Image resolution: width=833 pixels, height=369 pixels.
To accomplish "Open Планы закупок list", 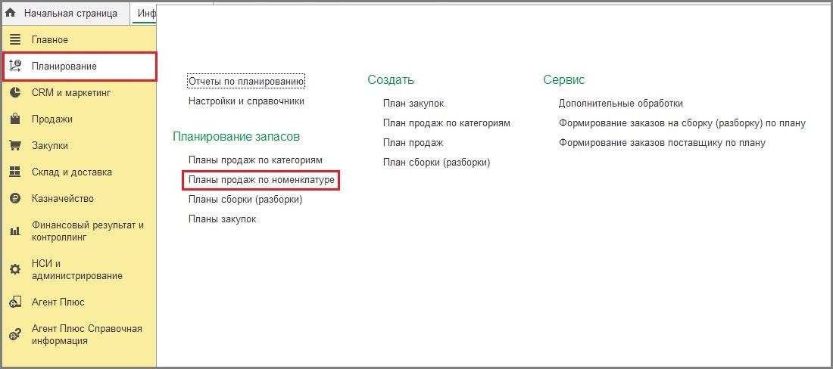I will tap(222, 219).
